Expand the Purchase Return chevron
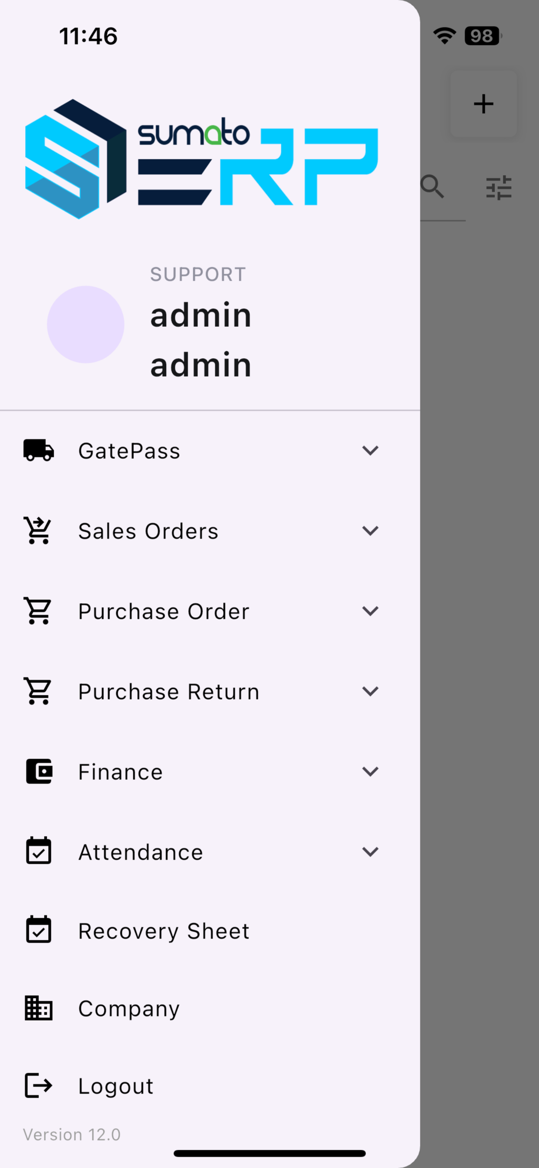 click(x=370, y=691)
